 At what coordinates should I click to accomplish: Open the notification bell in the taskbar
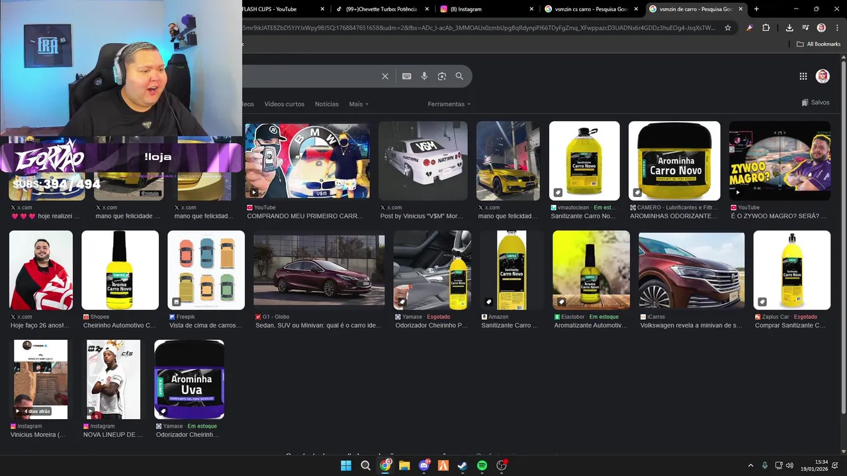(835, 465)
